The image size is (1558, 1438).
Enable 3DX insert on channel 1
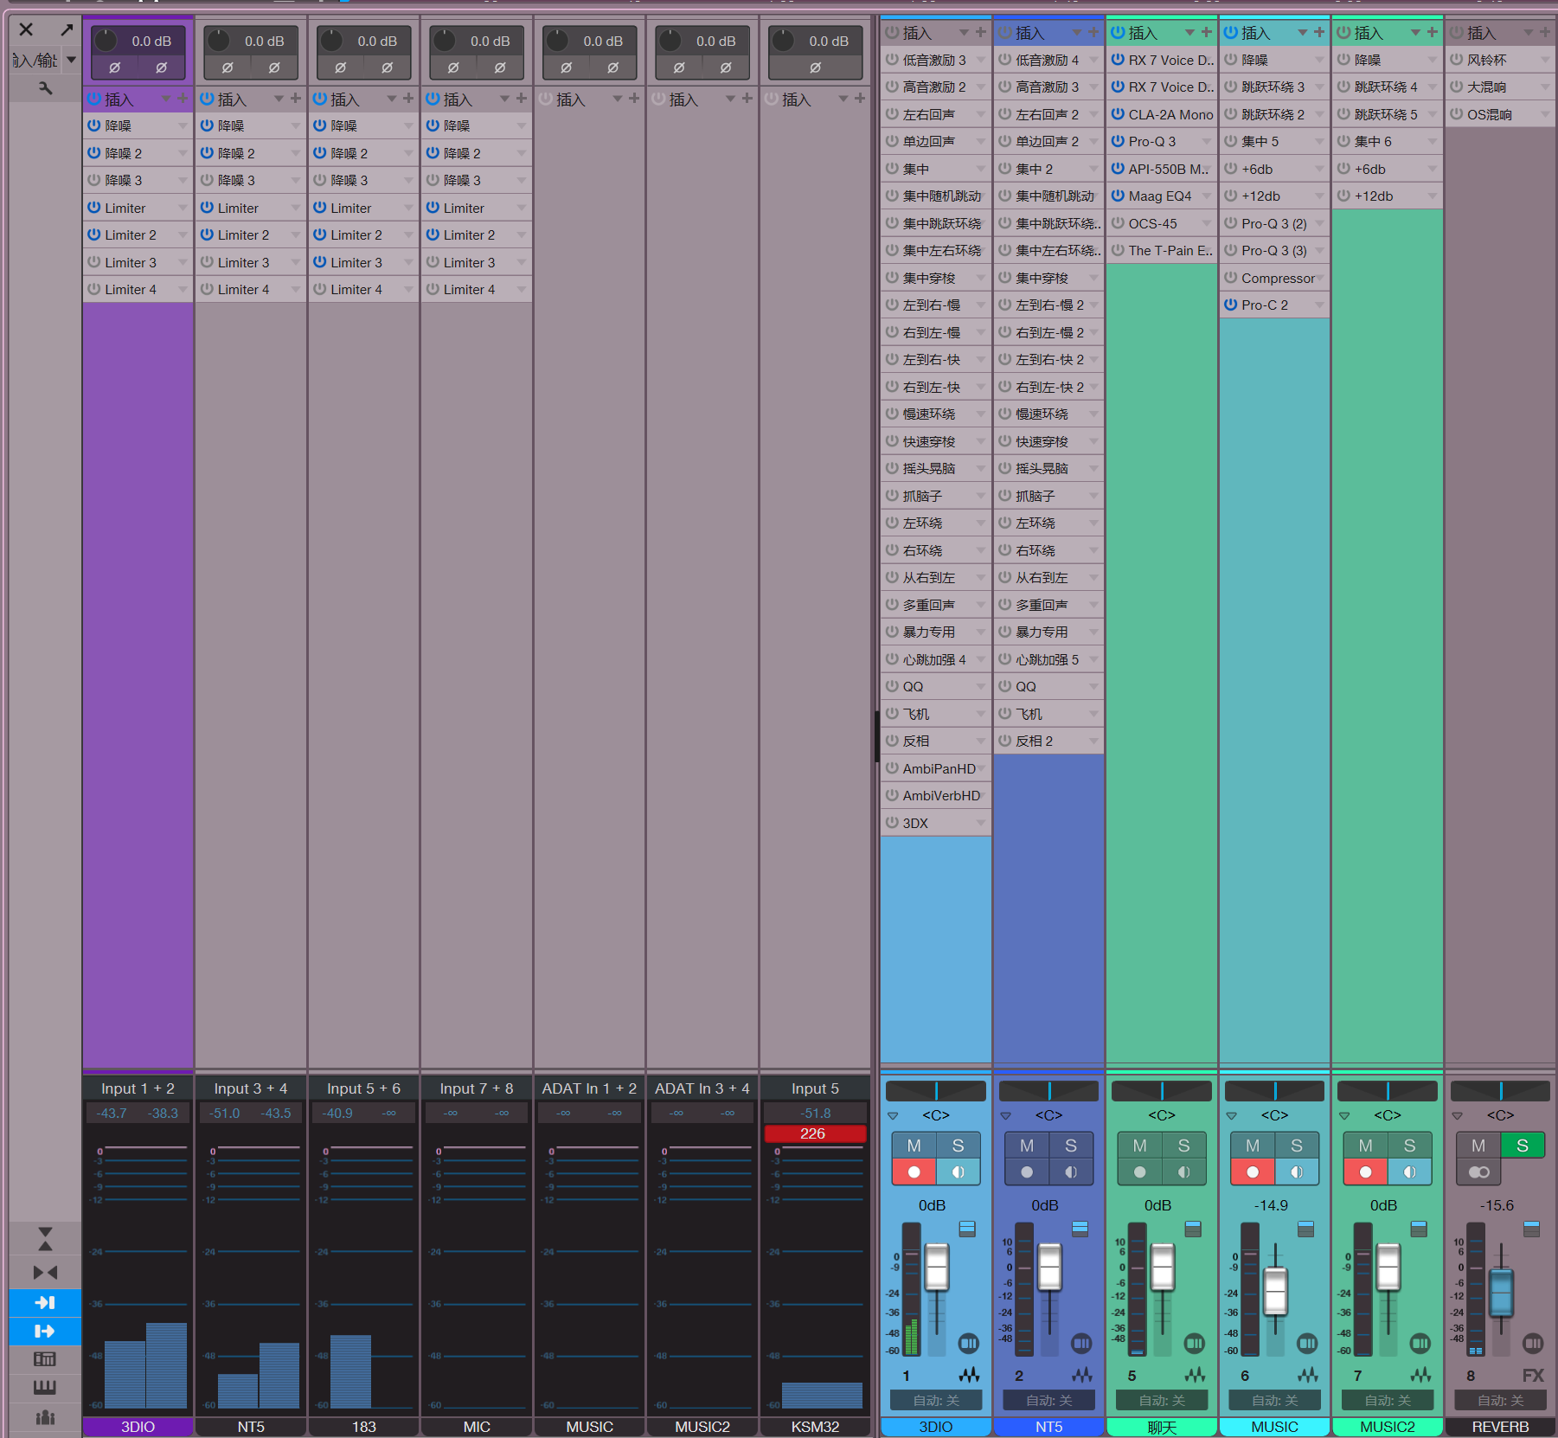click(891, 823)
